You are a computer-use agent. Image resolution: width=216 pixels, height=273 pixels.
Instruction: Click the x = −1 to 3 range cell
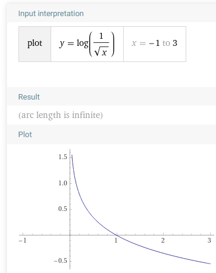click(155, 44)
